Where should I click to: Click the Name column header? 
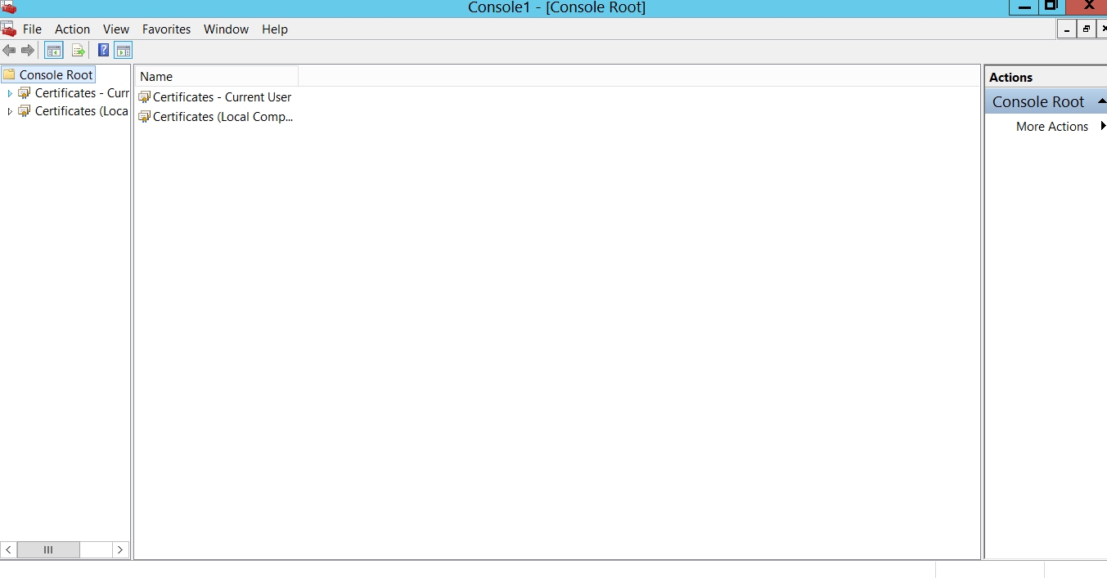(216, 77)
